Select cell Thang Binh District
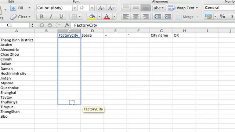235x132 pixels. [17, 40]
